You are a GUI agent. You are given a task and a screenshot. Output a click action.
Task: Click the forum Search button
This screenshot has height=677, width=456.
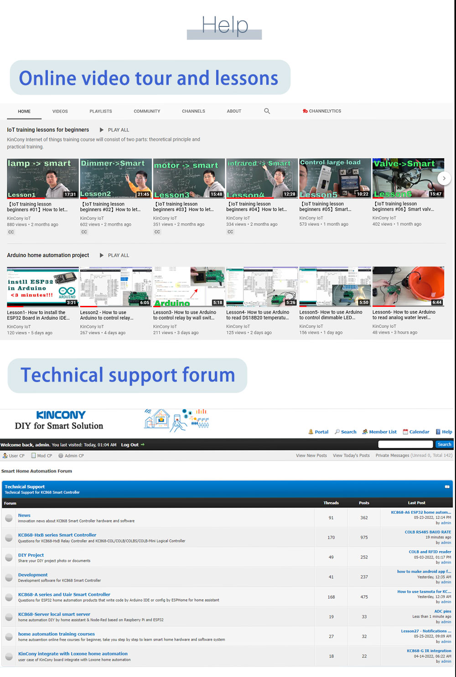pos(444,444)
